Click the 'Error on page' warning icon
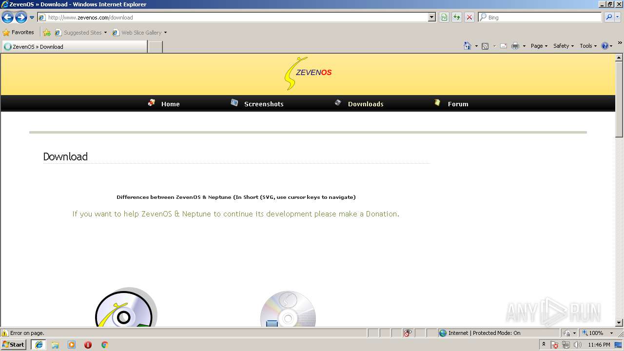The width and height of the screenshot is (624, 351). [x=5, y=333]
